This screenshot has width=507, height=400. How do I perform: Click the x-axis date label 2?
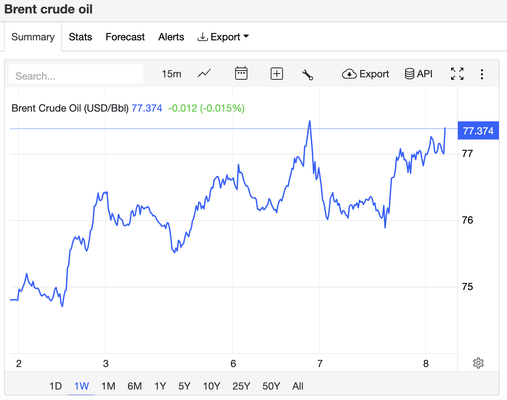coord(19,364)
